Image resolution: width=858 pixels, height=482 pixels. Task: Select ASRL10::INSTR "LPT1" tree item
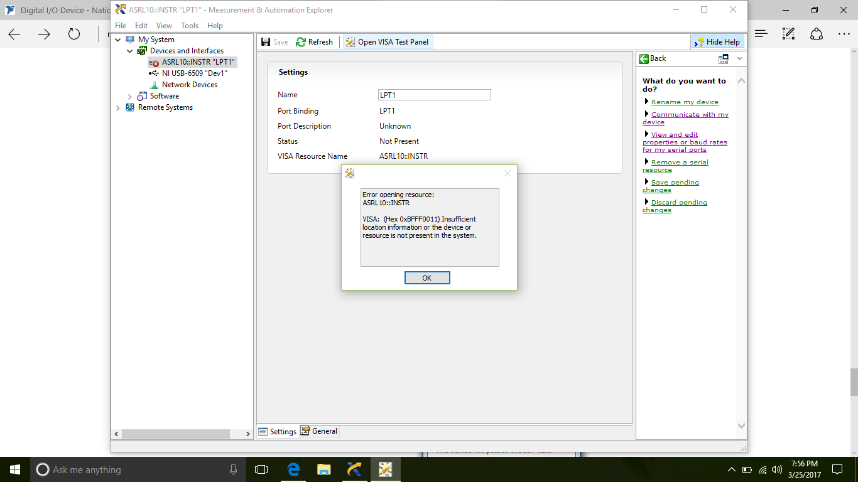pyautogui.click(x=198, y=62)
